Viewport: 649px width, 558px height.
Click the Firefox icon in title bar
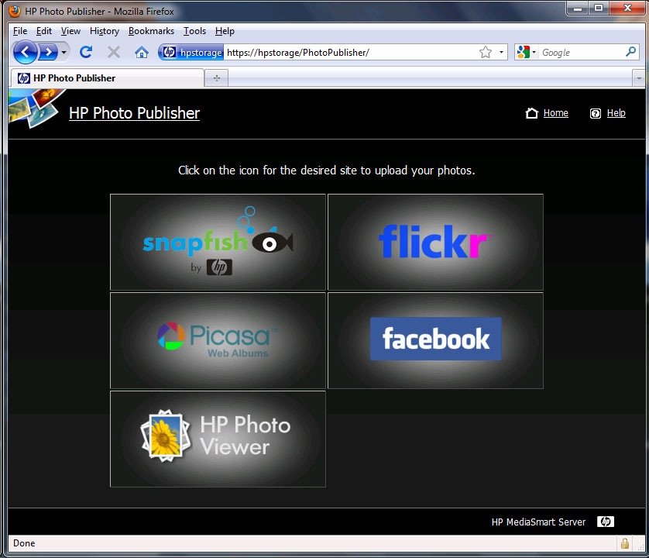[x=15, y=11]
